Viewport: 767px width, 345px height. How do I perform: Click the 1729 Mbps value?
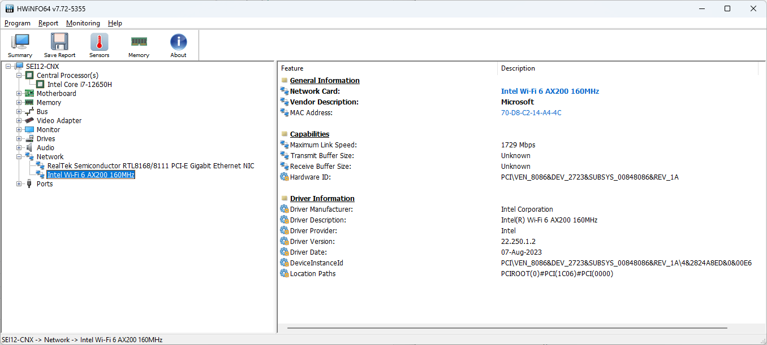[x=518, y=145]
